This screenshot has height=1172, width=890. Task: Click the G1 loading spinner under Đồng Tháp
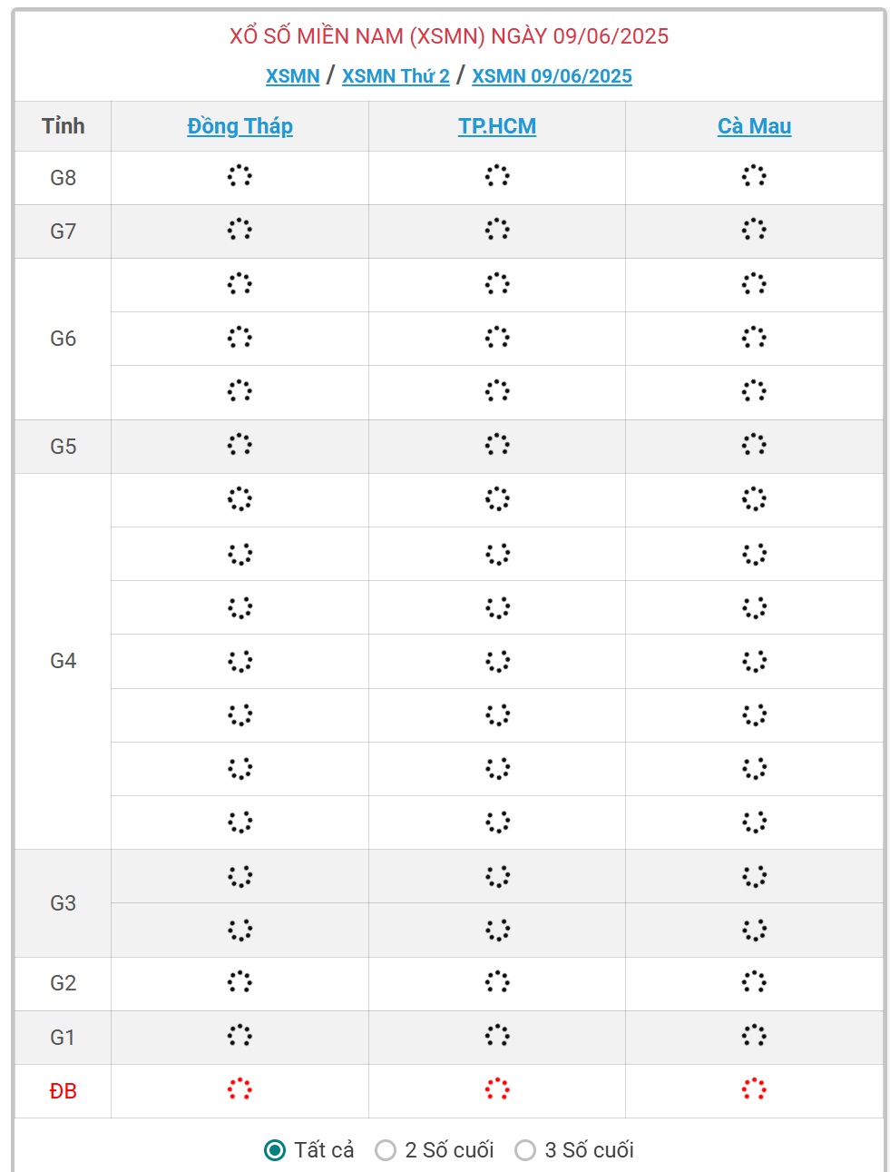(240, 1036)
